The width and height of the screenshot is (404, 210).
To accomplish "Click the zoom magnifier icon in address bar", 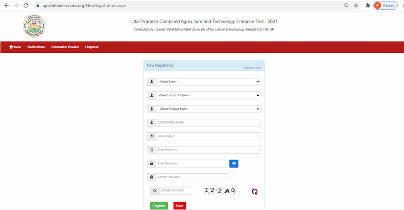I will pos(346,5).
